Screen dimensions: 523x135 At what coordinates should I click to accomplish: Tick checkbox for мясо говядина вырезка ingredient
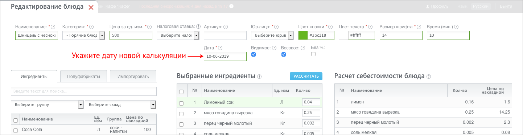(181, 114)
